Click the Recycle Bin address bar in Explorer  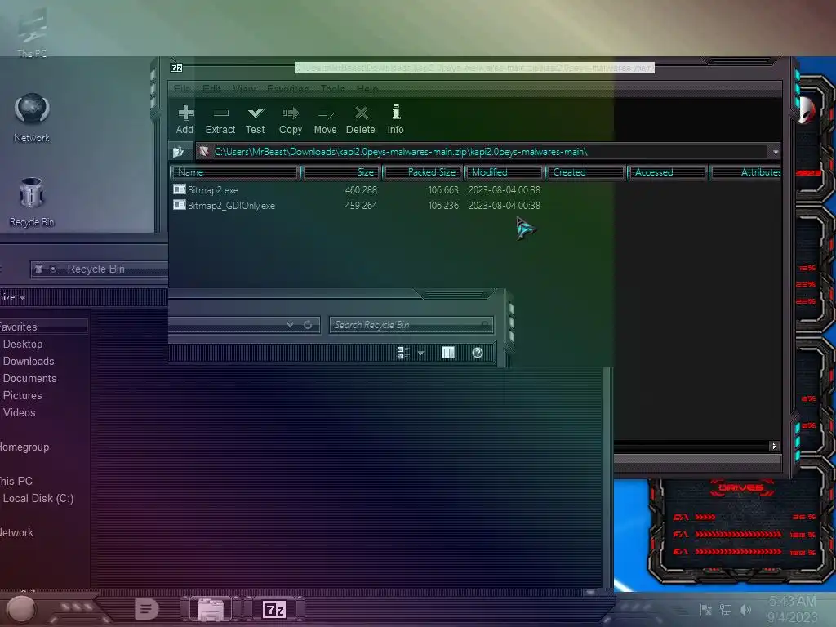click(99, 269)
